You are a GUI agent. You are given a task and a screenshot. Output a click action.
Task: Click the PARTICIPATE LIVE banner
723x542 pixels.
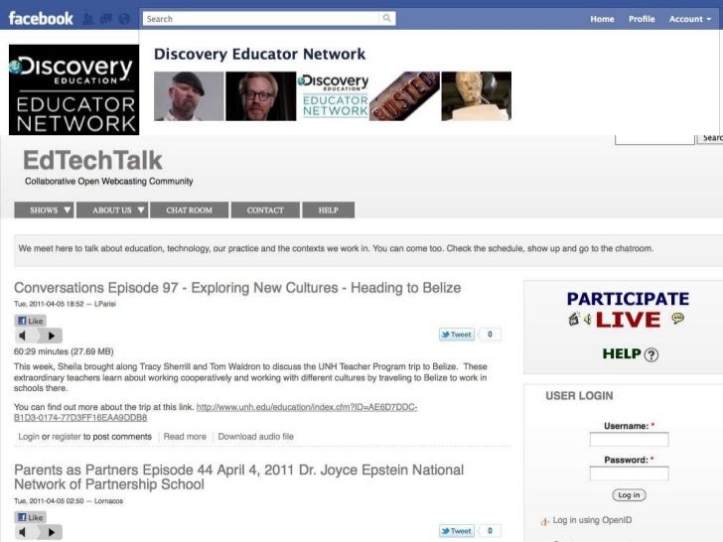point(628,310)
